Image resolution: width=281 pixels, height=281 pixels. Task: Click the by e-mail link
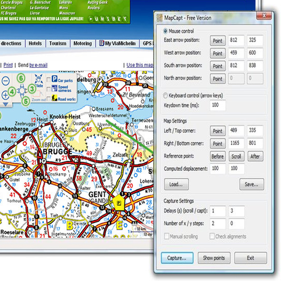(x=38, y=65)
